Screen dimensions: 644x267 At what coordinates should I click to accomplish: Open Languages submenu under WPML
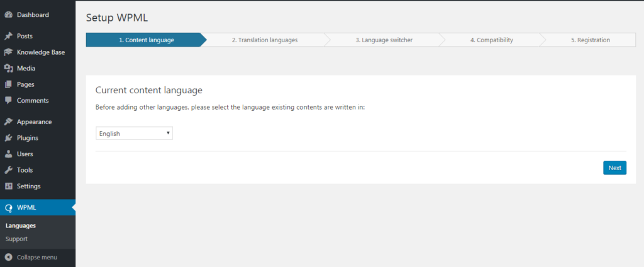(x=20, y=225)
